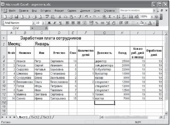Open Excel Help question-mark icon
This screenshot has width=170, height=125.
[x=156, y=17]
